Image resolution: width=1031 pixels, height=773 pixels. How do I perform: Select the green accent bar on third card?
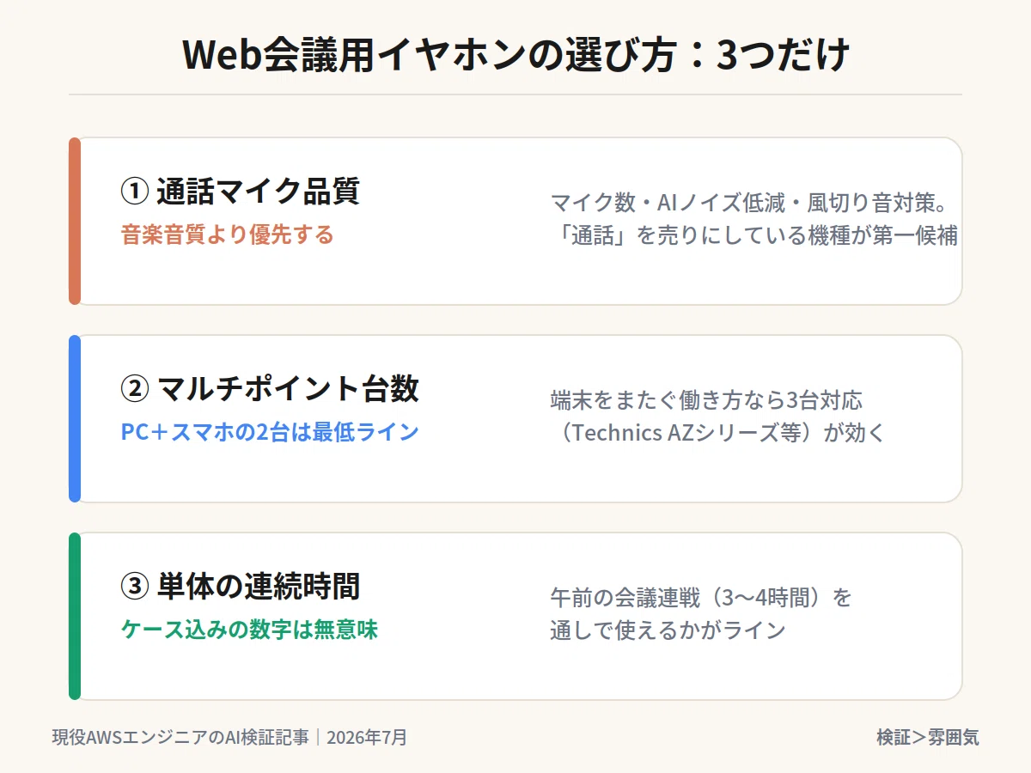tap(75, 616)
